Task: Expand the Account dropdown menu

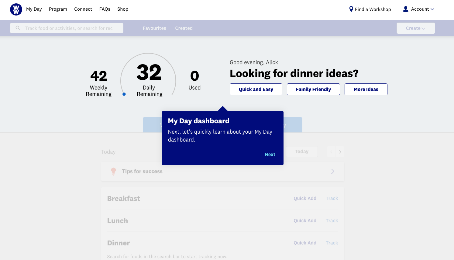Action: click(423, 9)
